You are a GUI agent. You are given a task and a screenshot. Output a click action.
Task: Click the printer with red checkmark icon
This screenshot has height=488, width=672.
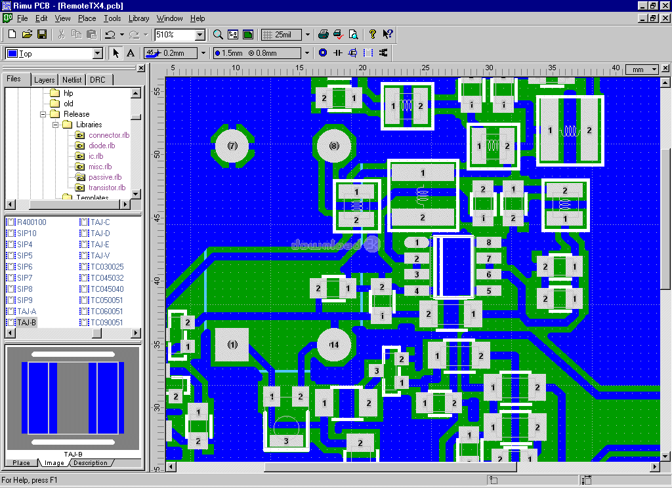pos(339,34)
